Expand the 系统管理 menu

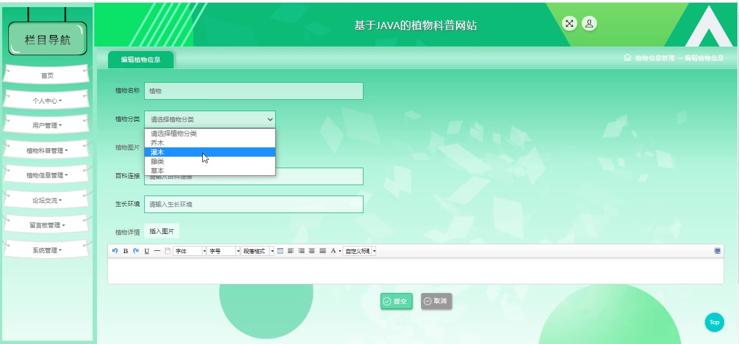47,250
